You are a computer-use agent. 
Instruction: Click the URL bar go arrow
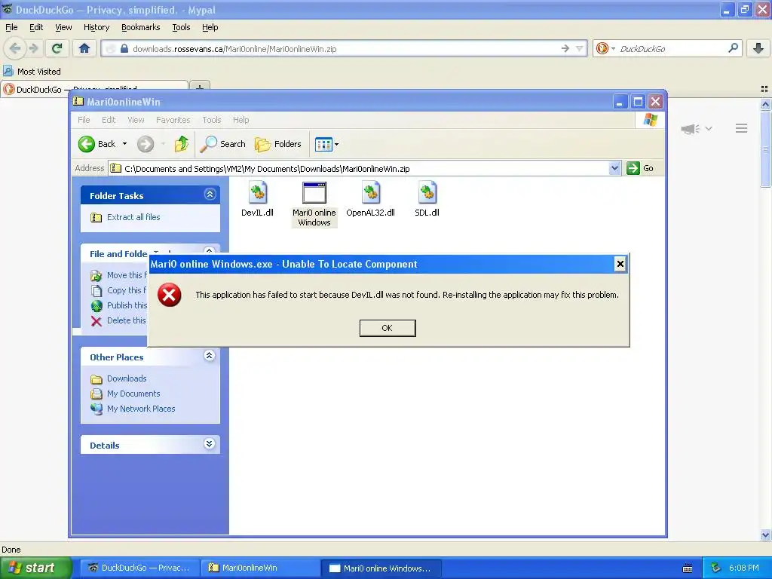click(565, 48)
